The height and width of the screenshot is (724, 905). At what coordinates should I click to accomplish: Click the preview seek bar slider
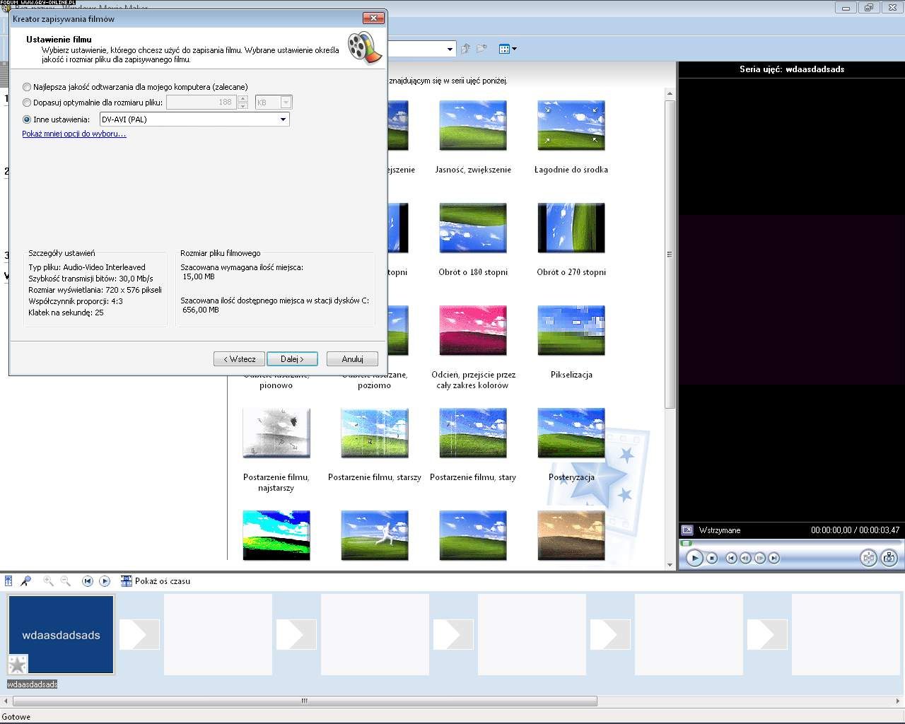[x=686, y=543]
